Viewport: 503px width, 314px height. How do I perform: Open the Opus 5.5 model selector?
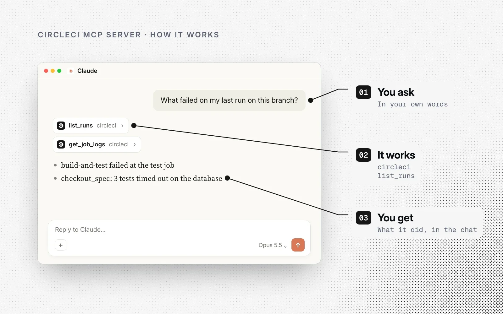pyautogui.click(x=273, y=245)
